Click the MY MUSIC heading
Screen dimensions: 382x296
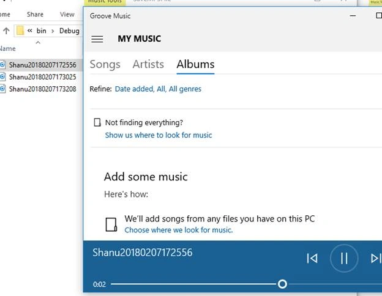click(140, 39)
